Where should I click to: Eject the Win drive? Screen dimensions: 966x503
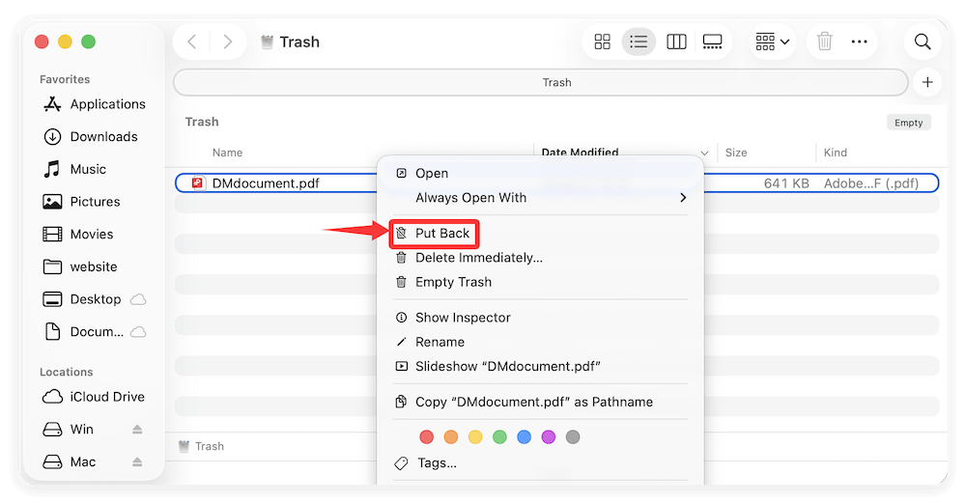pyautogui.click(x=137, y=430)
